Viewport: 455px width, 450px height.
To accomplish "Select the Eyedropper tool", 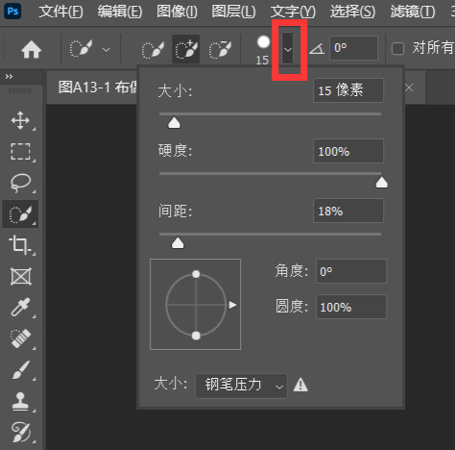I will (20, 307).
